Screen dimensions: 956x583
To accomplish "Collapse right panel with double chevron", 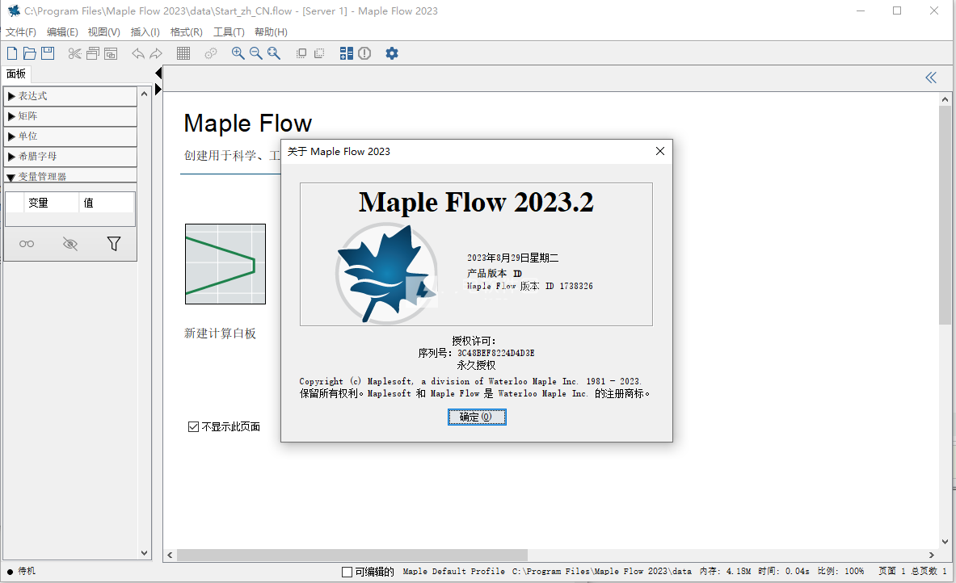I will point(931,78).
